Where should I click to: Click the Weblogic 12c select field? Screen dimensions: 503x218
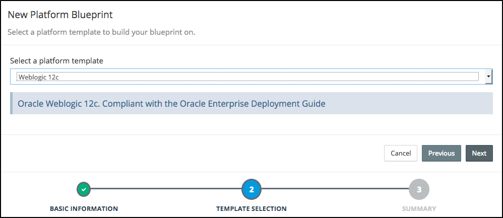[247, 77]
